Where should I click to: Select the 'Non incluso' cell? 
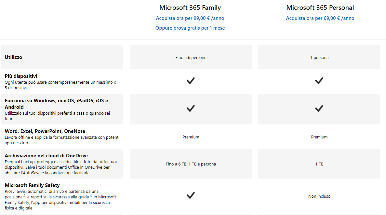[x=319, y=196]
